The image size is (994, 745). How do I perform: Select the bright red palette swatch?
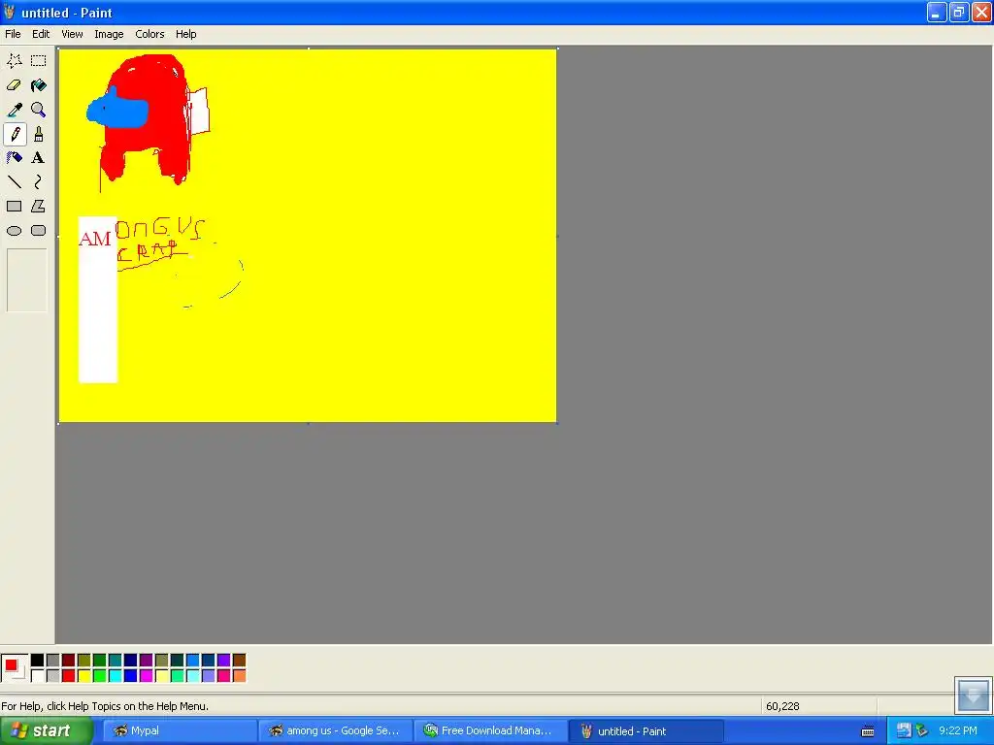(69, 676)
